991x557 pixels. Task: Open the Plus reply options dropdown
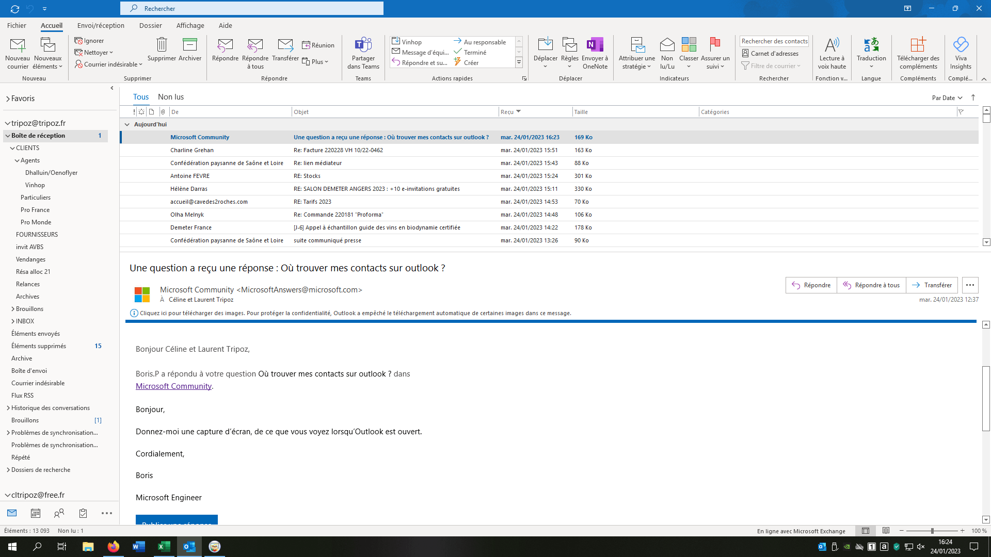click(315, 62)
